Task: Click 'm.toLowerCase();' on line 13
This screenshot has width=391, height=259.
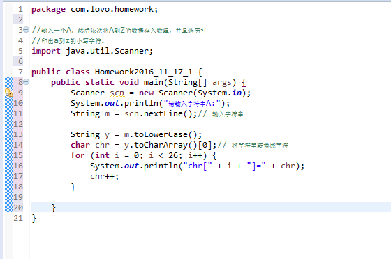Action: click(163, 134)
